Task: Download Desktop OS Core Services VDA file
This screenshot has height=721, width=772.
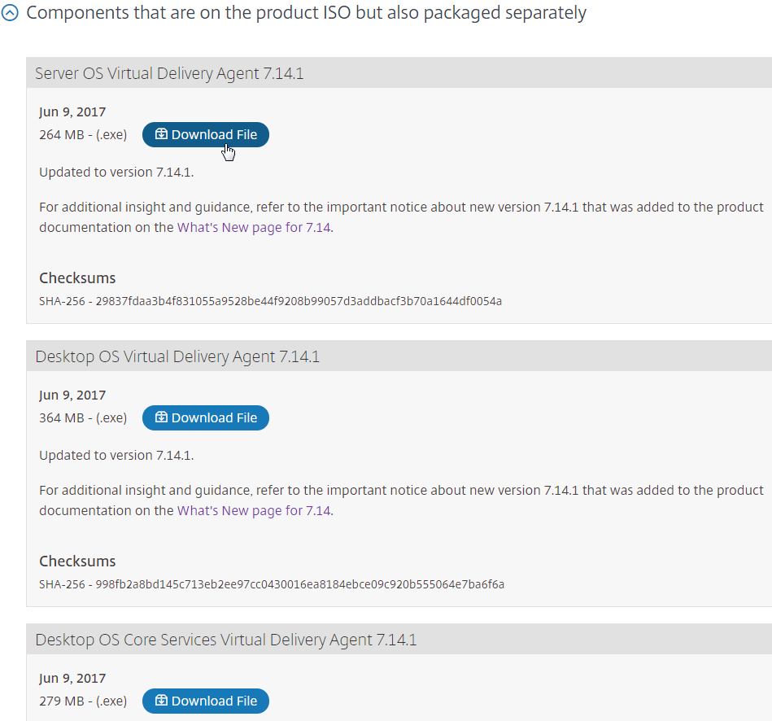Action: 206,701
